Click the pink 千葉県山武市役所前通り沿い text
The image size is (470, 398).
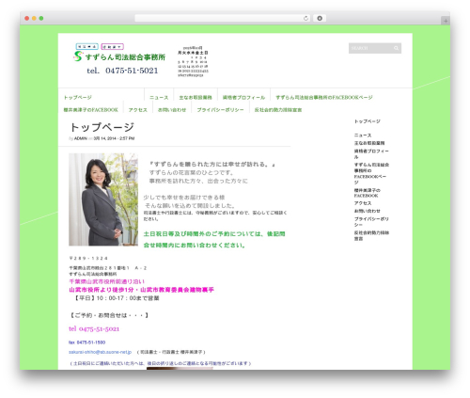[107, 281]
